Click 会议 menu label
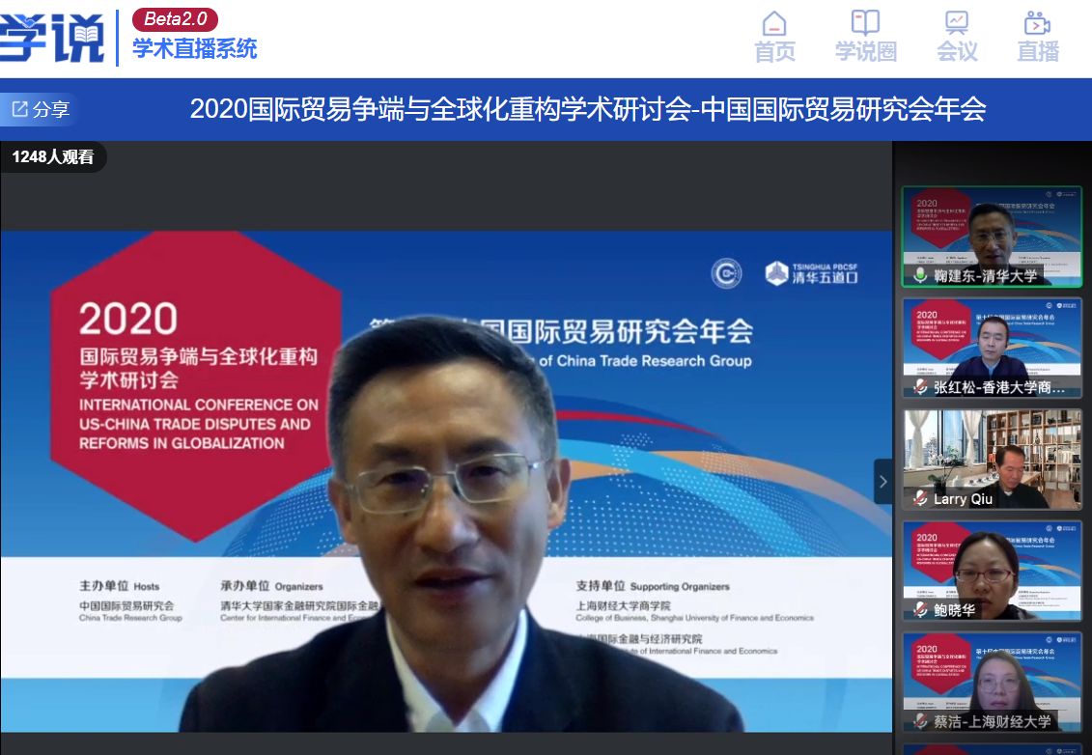This screenshot has width=1092, height=755. pos(957,51)
